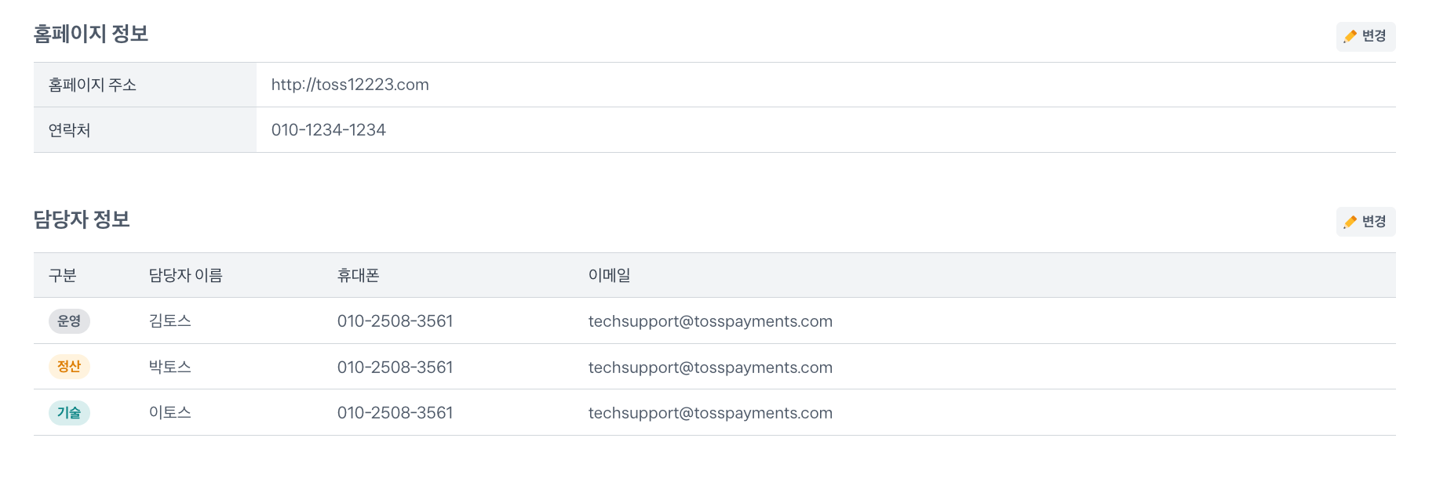Select the gray 운영 badge

click(x=69, y=321)
